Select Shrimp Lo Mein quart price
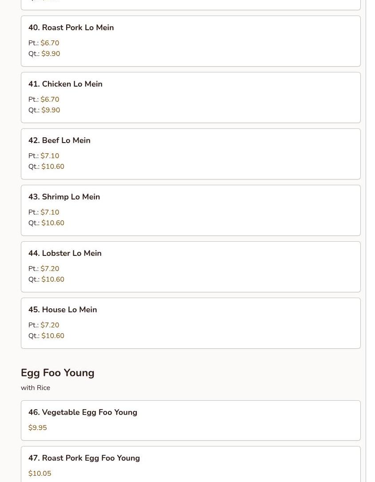This screenshot has height=482, width=375. pos(53,223)
